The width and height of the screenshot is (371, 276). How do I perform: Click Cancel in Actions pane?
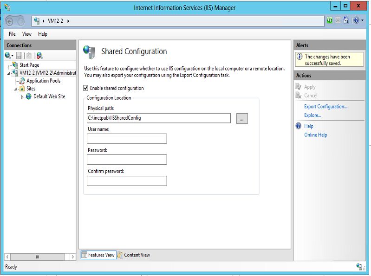pos(311,96)
